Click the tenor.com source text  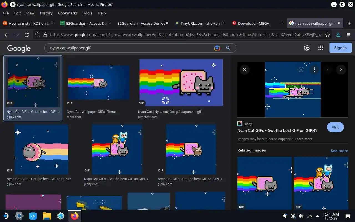(74, 117)
